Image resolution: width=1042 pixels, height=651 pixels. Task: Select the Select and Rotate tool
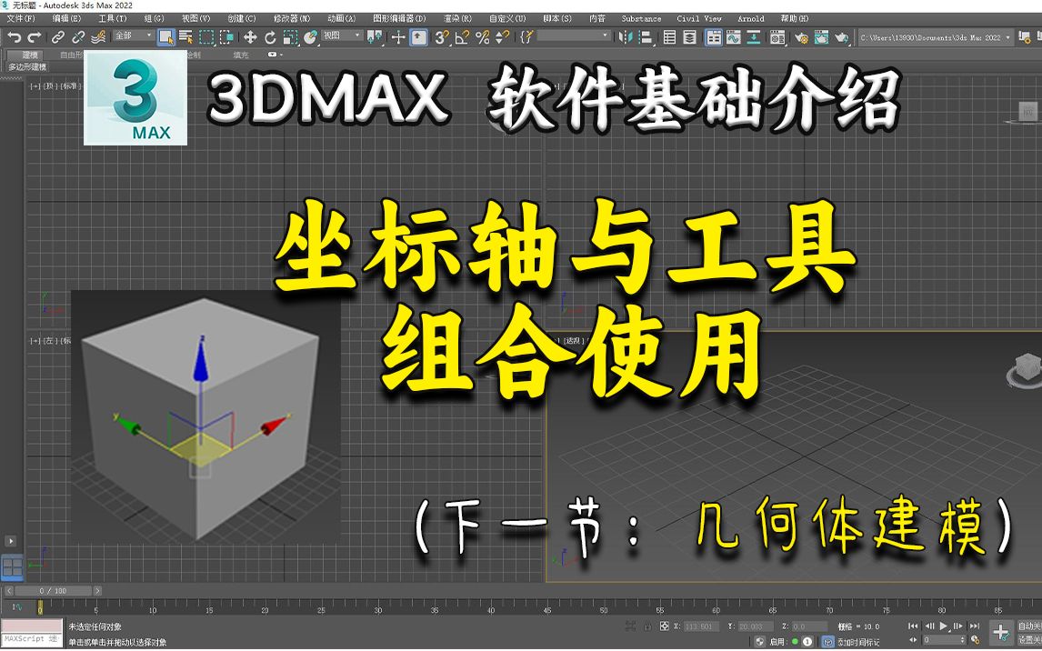pyautogui.click(x=271, y=36)
